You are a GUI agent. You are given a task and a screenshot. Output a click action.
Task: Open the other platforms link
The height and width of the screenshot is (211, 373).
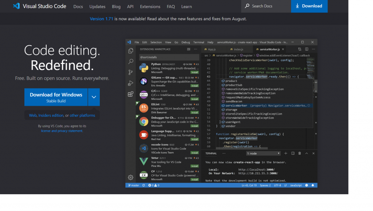[82, 115]
